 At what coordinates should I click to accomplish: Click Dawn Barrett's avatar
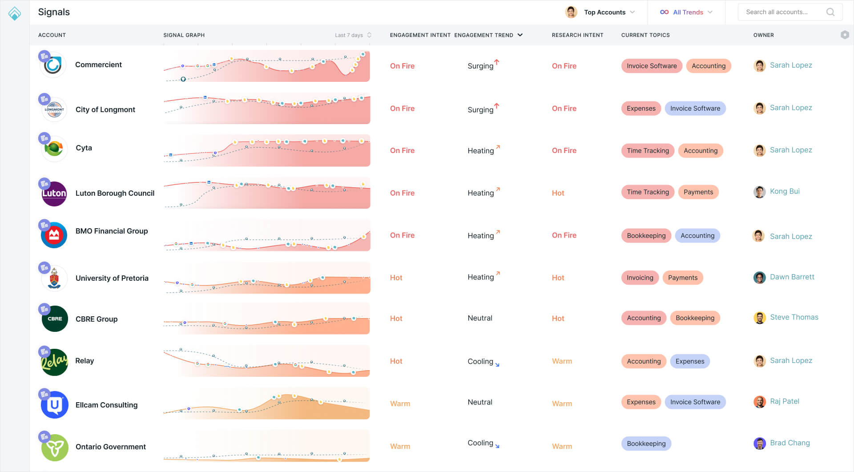point(759,277)
